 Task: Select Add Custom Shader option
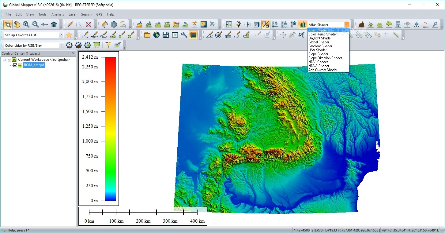324,70
